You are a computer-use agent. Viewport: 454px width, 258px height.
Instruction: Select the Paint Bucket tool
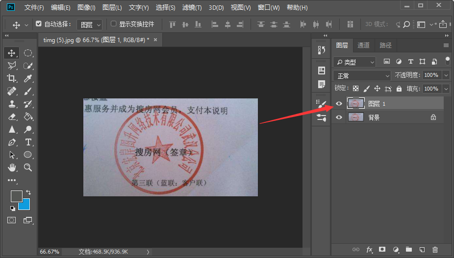click(28, 117)
